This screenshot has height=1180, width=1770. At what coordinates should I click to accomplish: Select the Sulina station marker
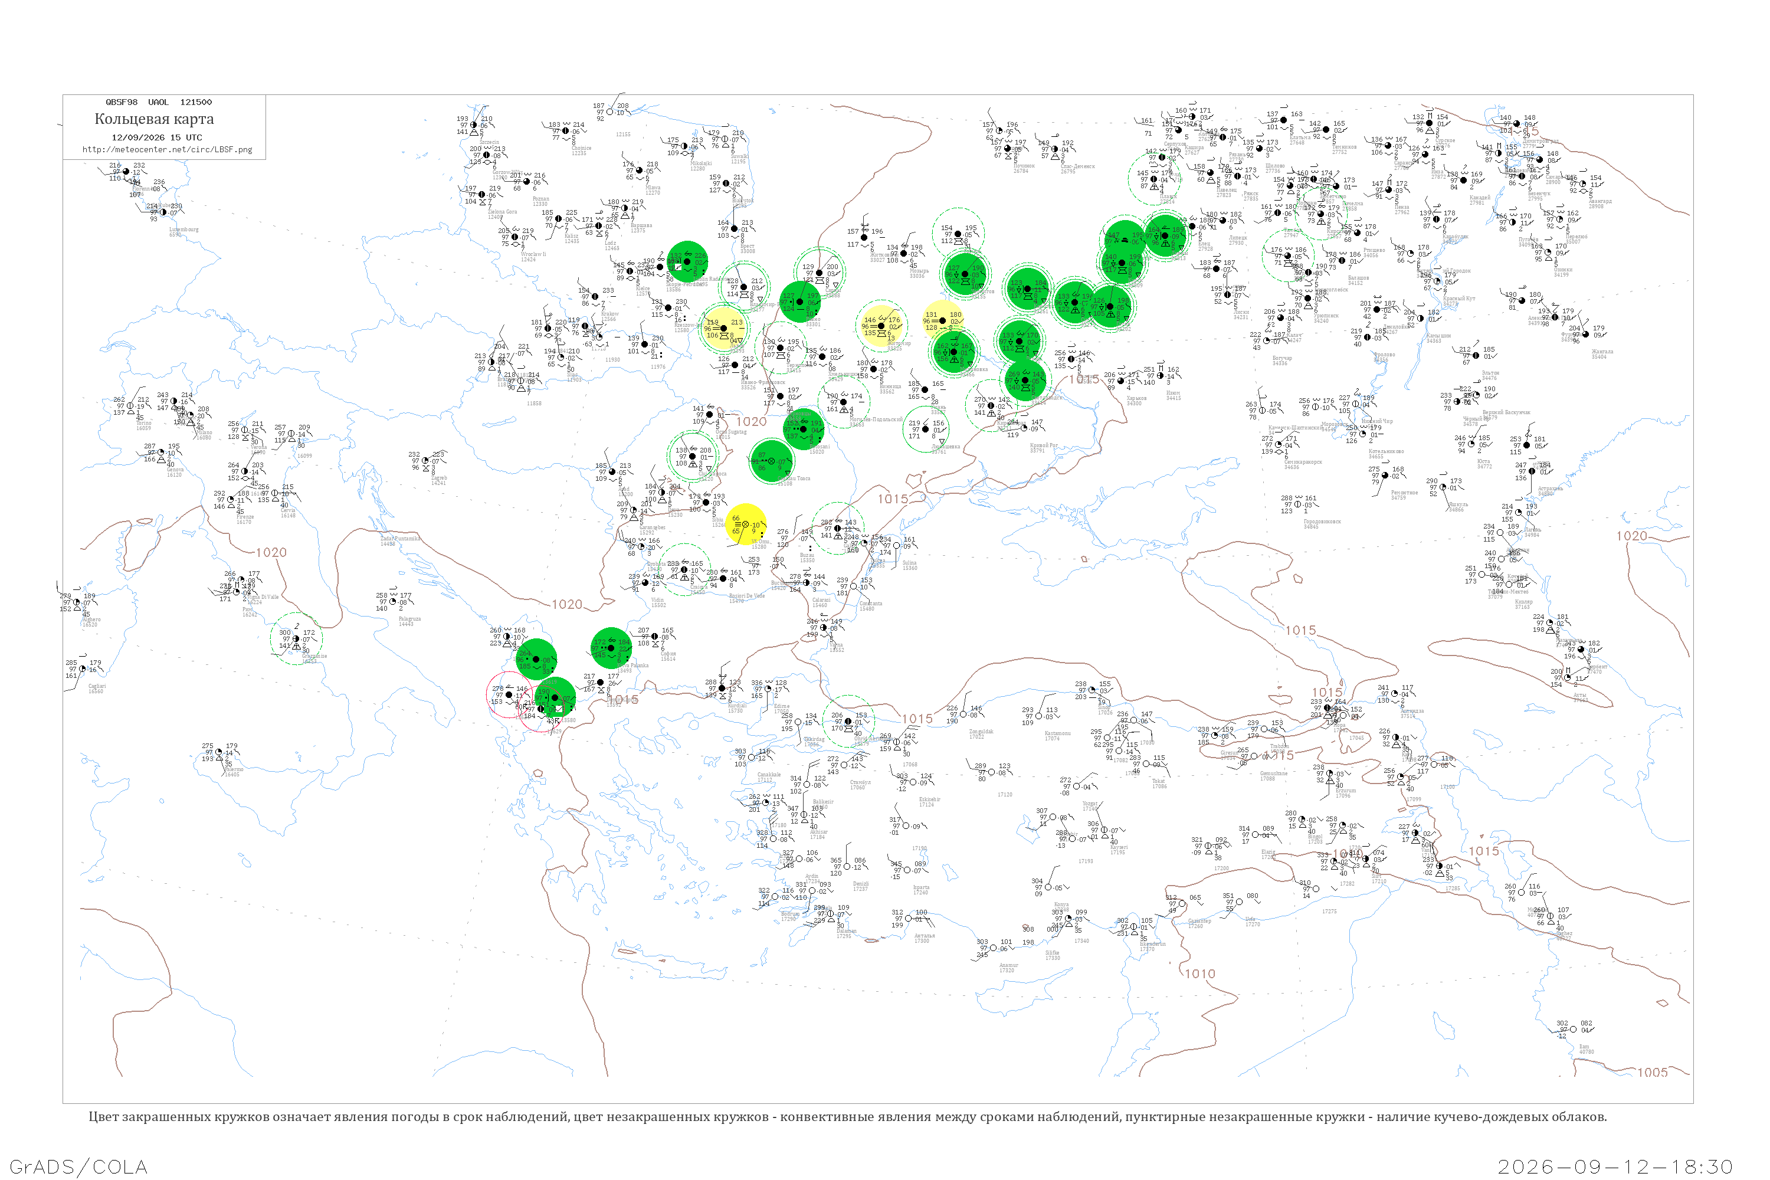tap(897, 546)
